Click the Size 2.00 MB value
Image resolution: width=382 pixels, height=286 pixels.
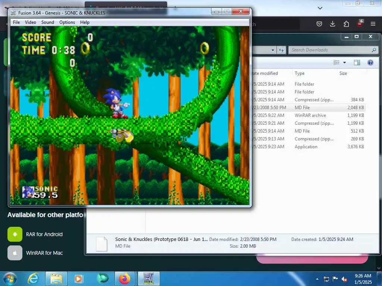tap(248, 246)
